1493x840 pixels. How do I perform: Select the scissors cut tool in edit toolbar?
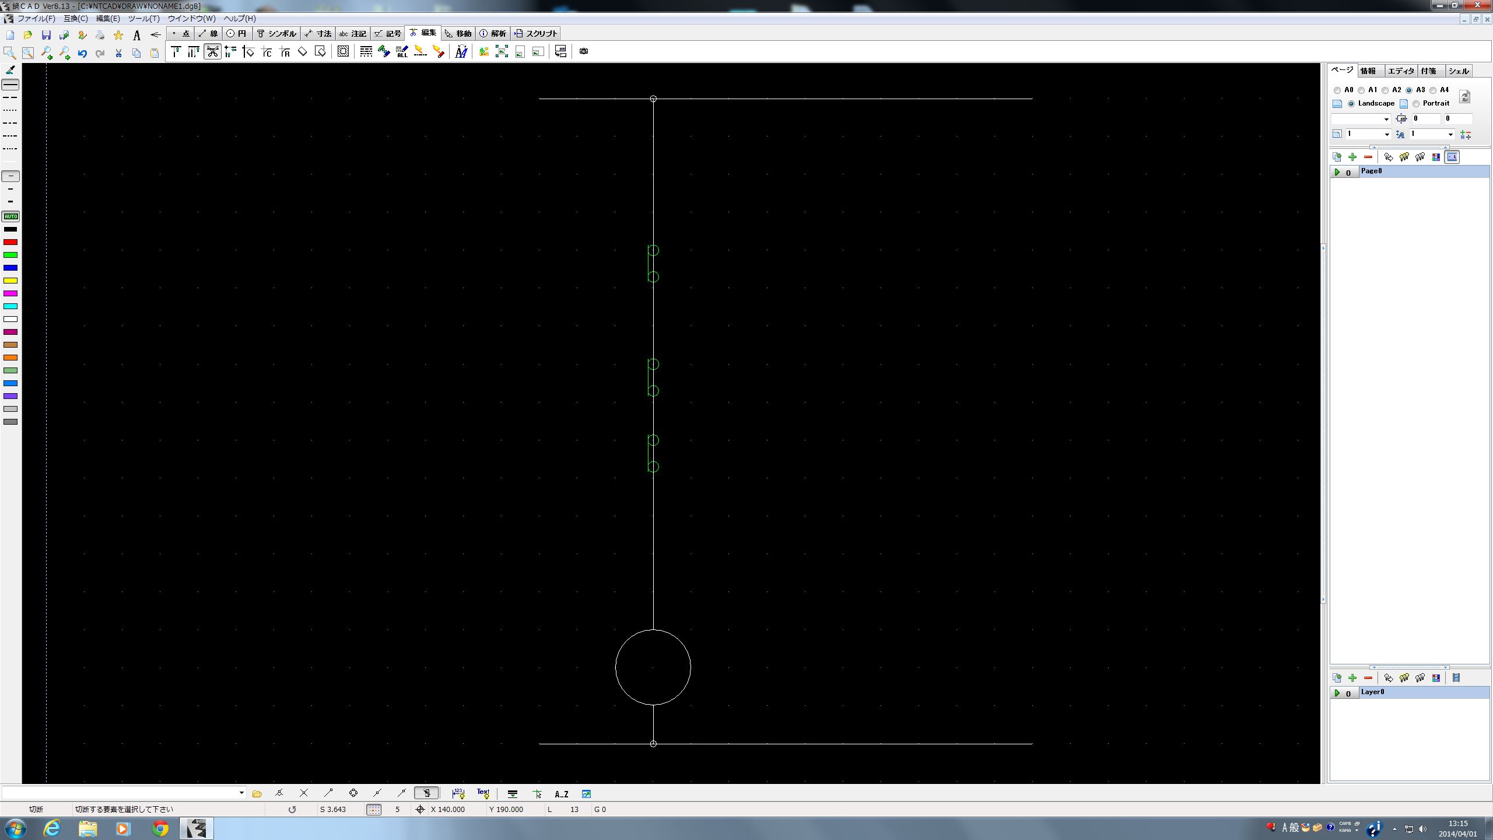(x=212, y=52)
